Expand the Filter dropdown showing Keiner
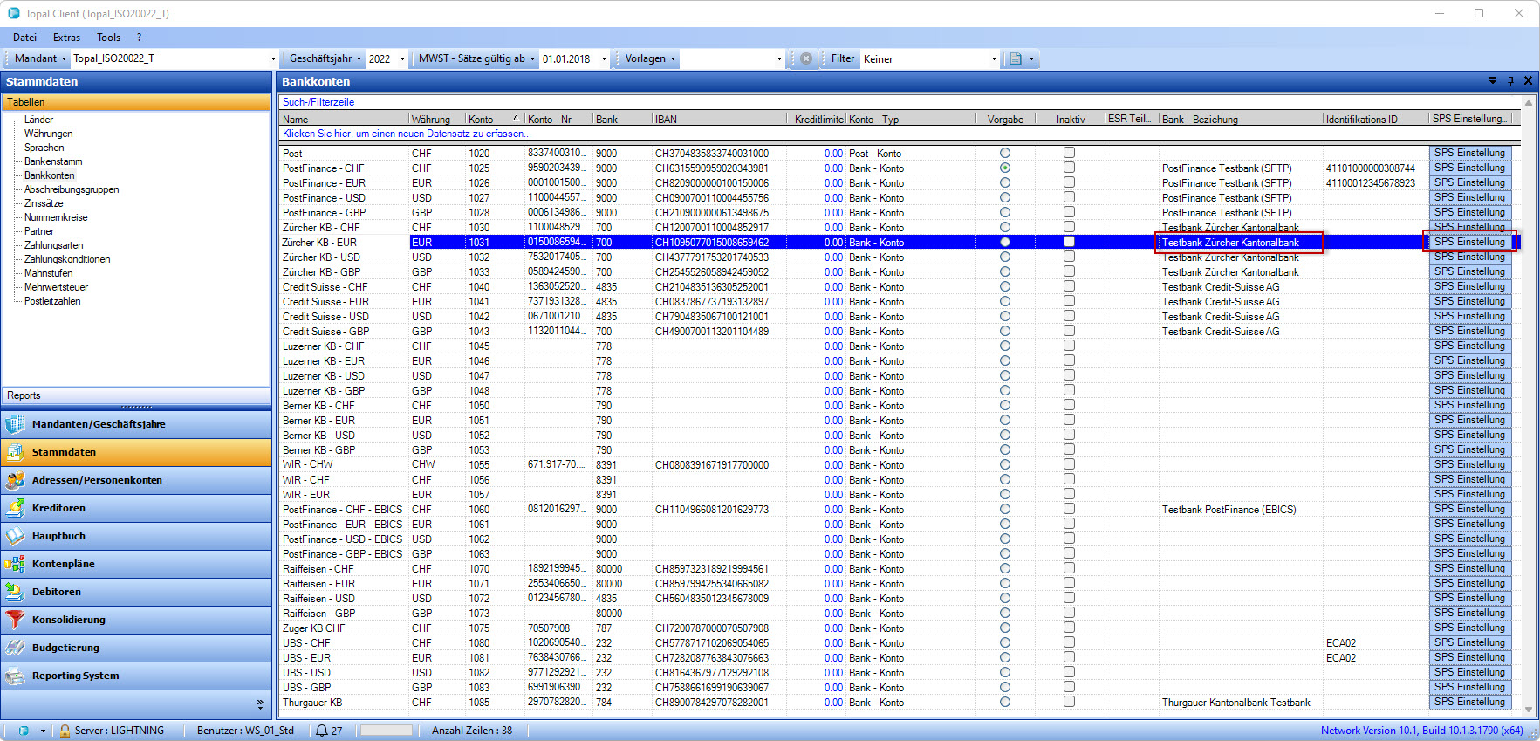The height and width of the screenshot is (741, 1540). coord(994,59)
